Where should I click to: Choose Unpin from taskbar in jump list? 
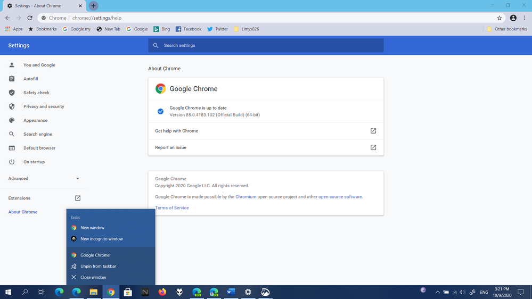(x=111, y=267)
